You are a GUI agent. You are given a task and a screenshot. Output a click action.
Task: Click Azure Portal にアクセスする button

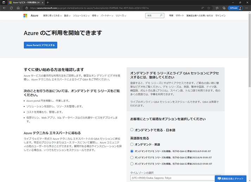40,45
